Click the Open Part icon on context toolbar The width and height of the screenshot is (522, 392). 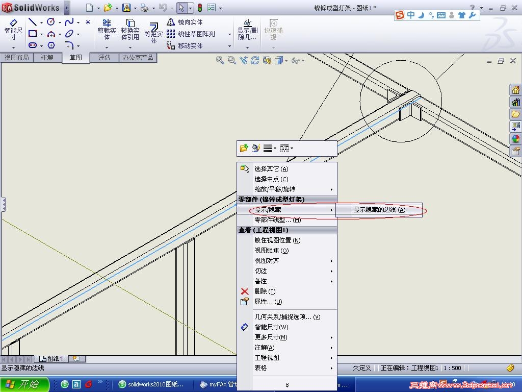pos(244,148)
